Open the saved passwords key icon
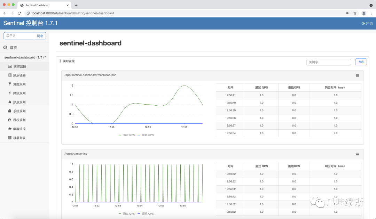Screen dimensions: 376x219 point(348,13)
